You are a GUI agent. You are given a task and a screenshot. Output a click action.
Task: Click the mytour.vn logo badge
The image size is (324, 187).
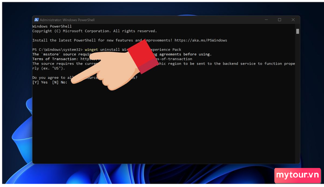[298, 175]
